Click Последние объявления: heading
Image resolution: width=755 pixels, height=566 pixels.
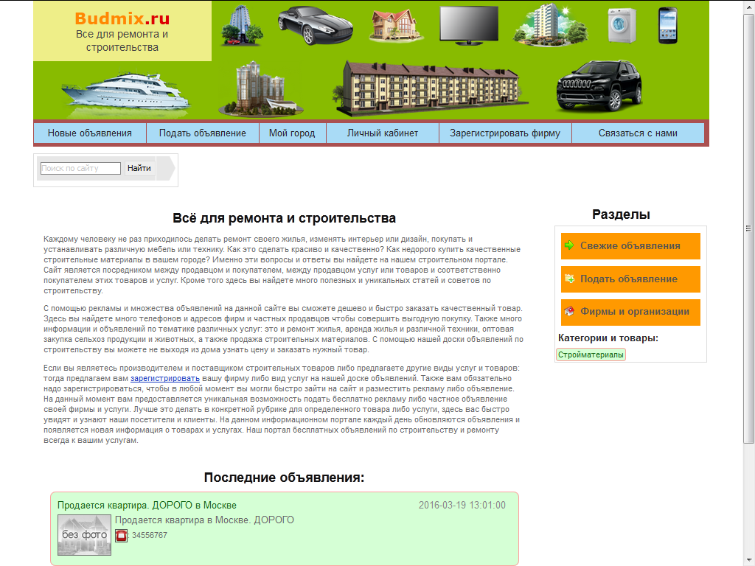[x=284, y=478]
